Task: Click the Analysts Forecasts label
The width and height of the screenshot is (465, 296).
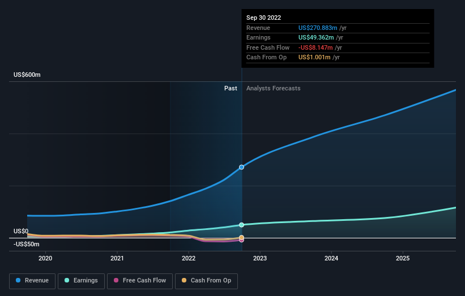Action: pos(274,88)
